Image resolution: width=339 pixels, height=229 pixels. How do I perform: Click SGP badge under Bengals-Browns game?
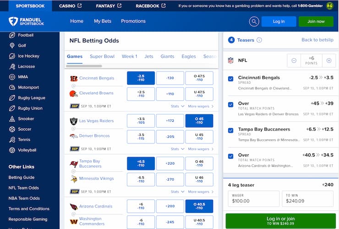click(75, 106)
